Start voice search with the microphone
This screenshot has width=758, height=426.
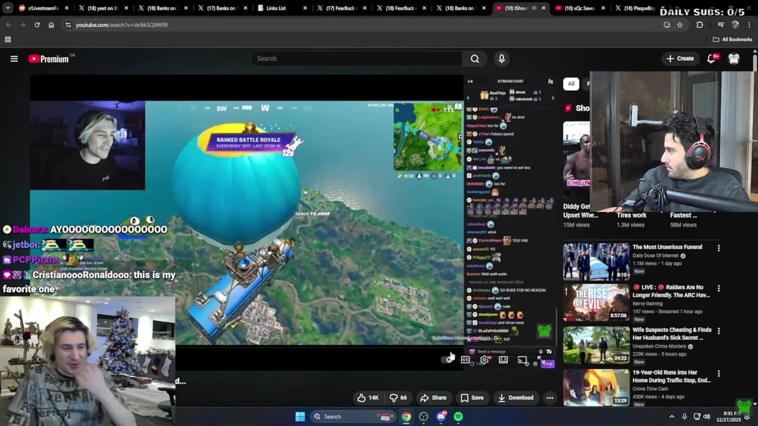[502, 59]
